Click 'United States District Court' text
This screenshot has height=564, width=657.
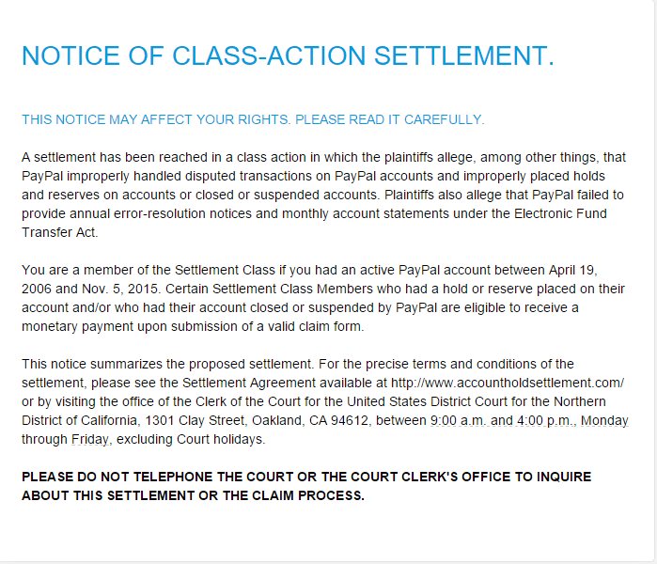[x=427, y=401]
